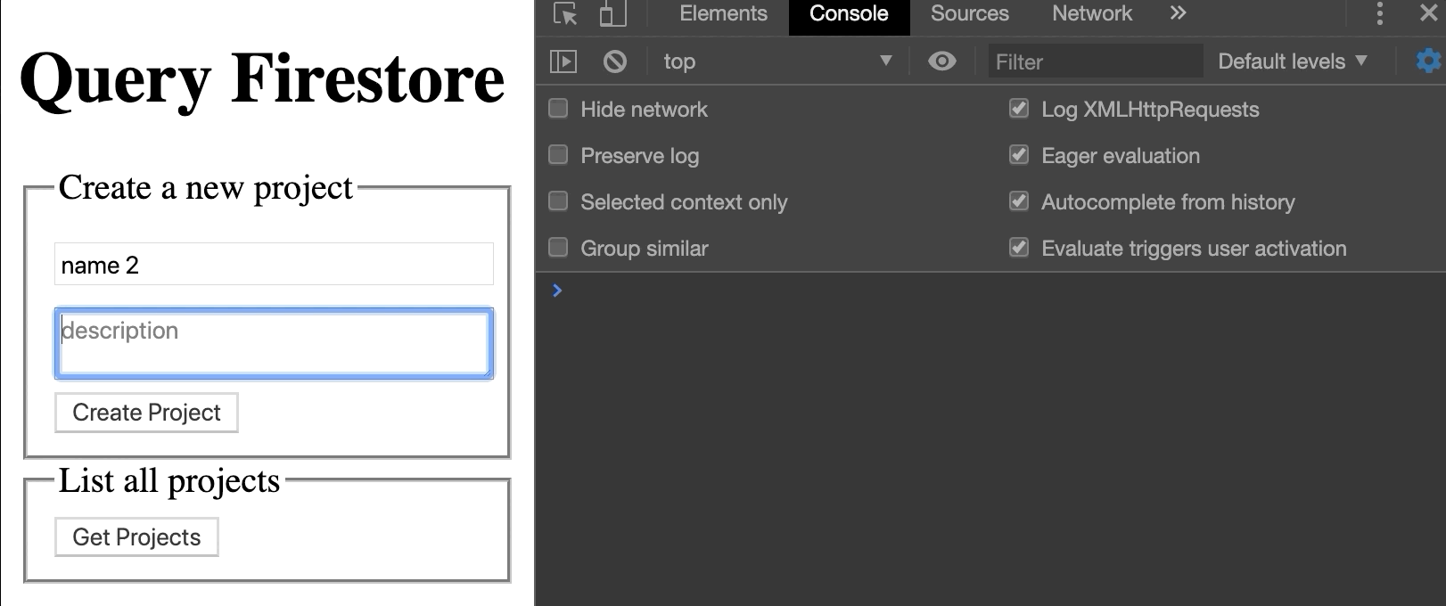
Task: Disable the Eager evaluation checkbox
Action: [x=1019, y=155]
